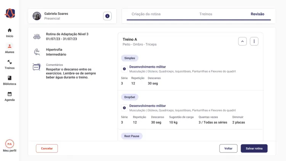286x161 pixels.
Task: Click the Presencial label
Action: coord(52,18)
